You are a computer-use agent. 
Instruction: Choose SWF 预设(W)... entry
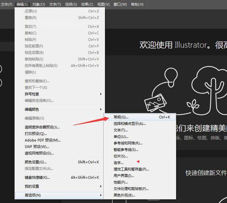tap(60, 147)
